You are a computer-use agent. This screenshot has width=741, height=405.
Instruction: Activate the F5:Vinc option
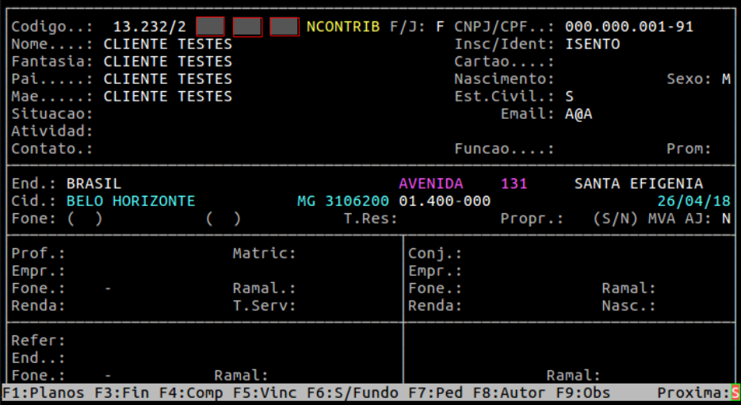(x=265, y=392)
